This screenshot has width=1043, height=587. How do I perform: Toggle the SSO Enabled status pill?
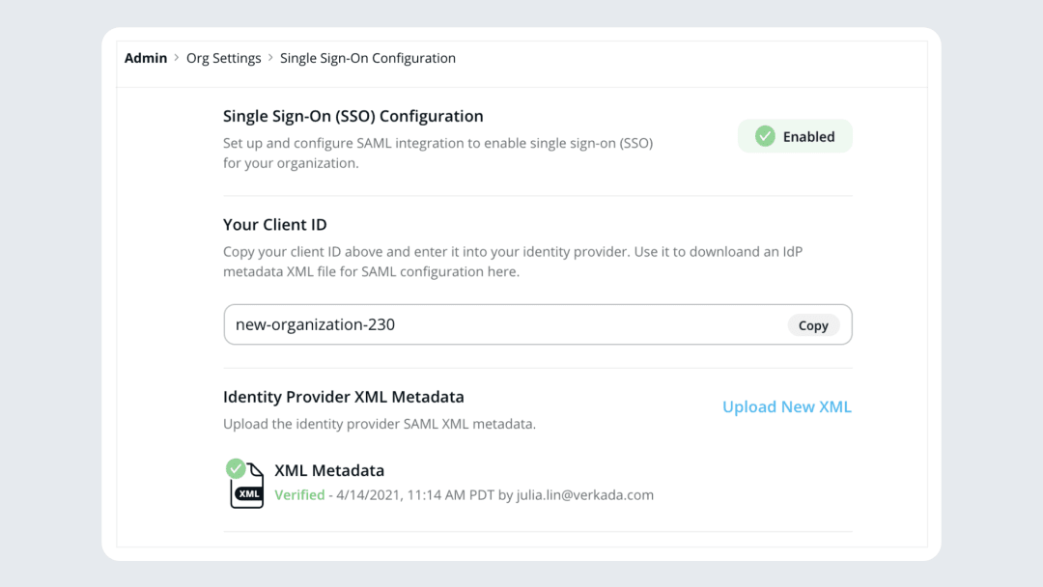click(795, 136)
